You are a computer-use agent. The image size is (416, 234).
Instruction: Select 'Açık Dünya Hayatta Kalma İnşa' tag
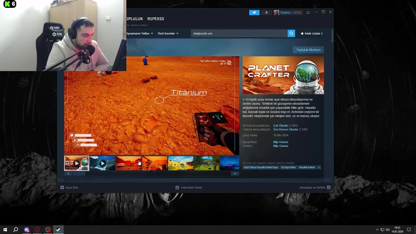[261, 167]
